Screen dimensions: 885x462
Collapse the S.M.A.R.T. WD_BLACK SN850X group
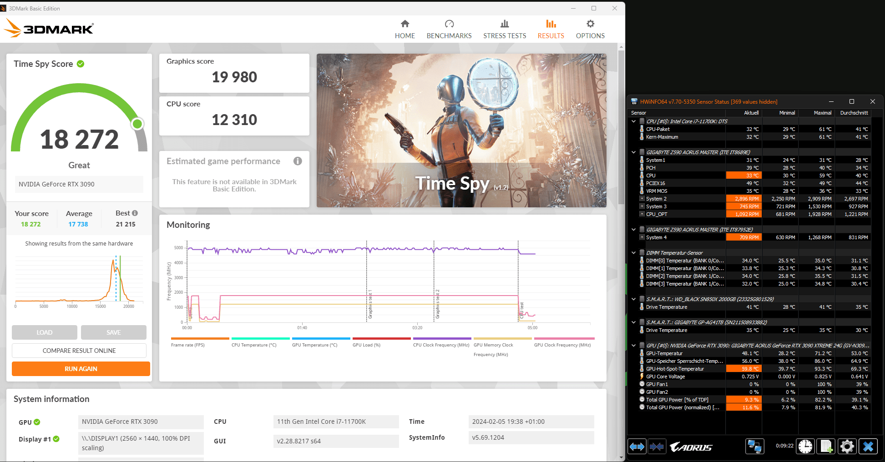point(633,299)
